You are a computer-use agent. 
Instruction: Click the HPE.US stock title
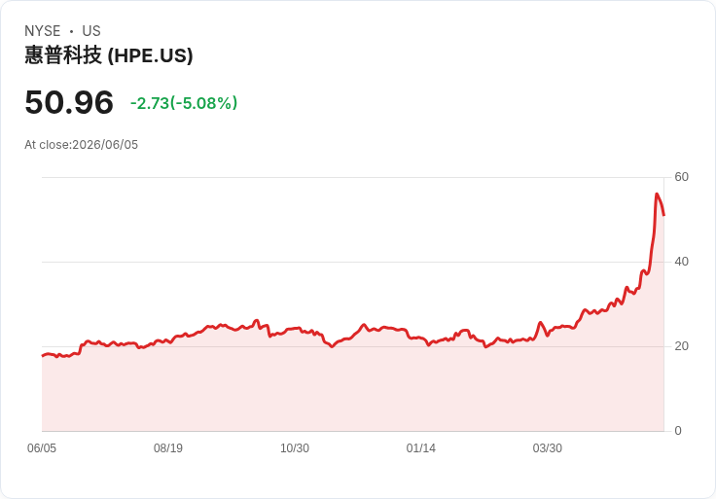click(x=109, y=55)
